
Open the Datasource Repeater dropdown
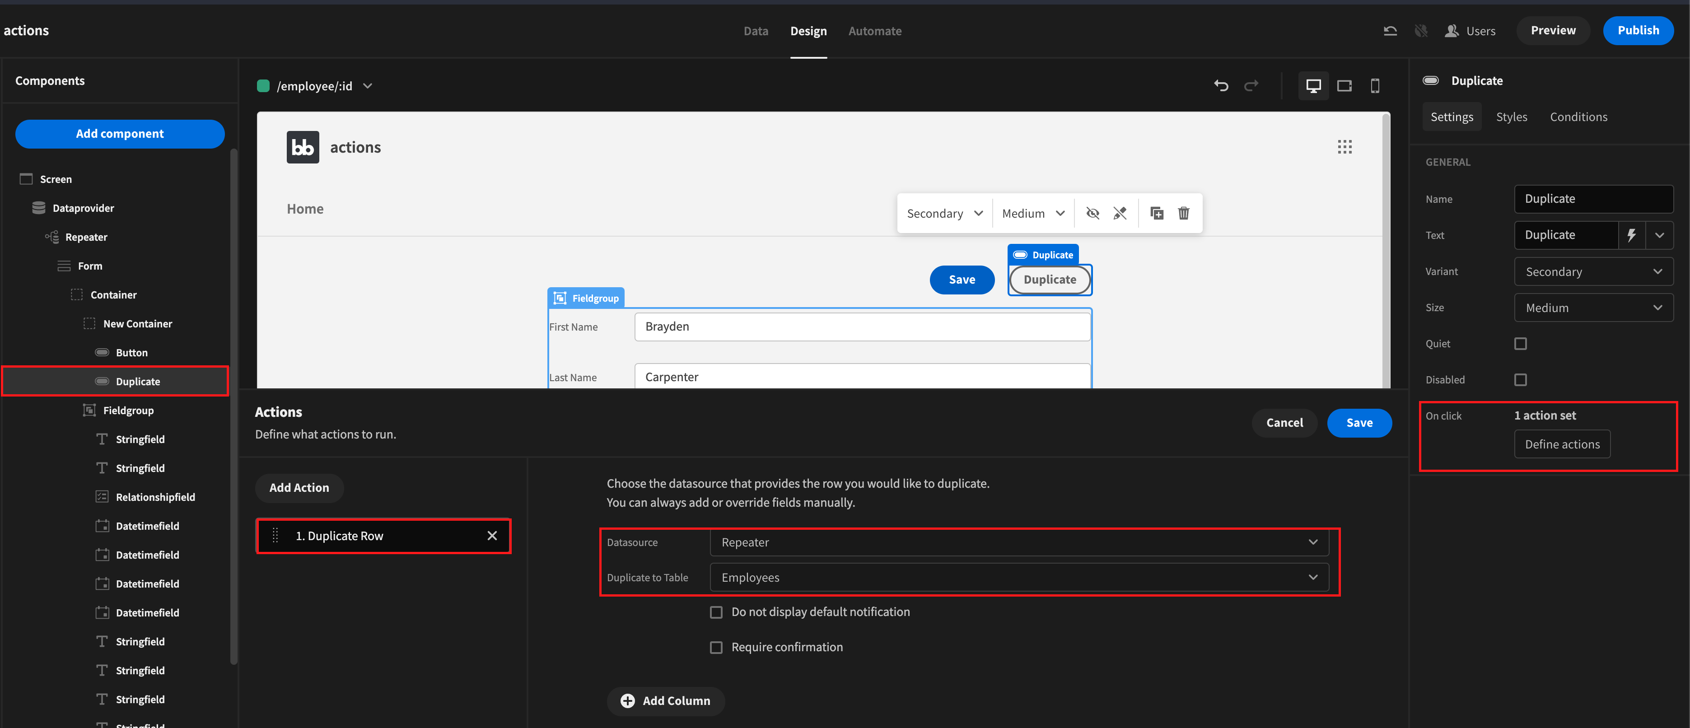point(1019,542)
